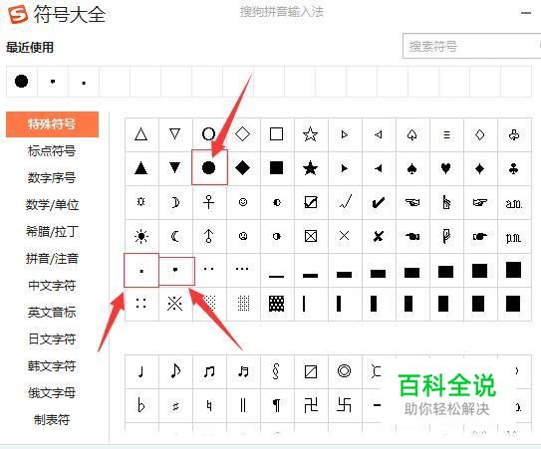Insert the pilcrow ¶ symbol
The height and width of the screenshot is (449, 541).
276,405
